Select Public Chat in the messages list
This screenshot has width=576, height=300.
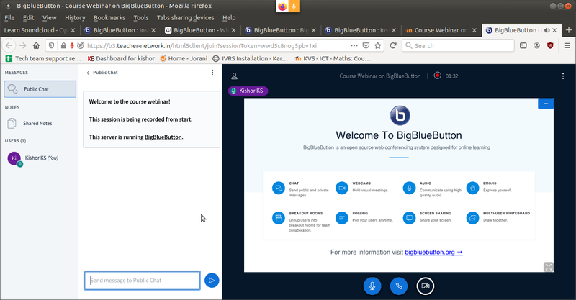[x=40, y=89]
